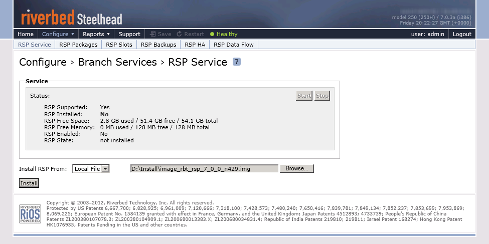Screen dimensions: 489x244
Task: Open the Install RSP From dropdown
Action: [x=91, y=168]
